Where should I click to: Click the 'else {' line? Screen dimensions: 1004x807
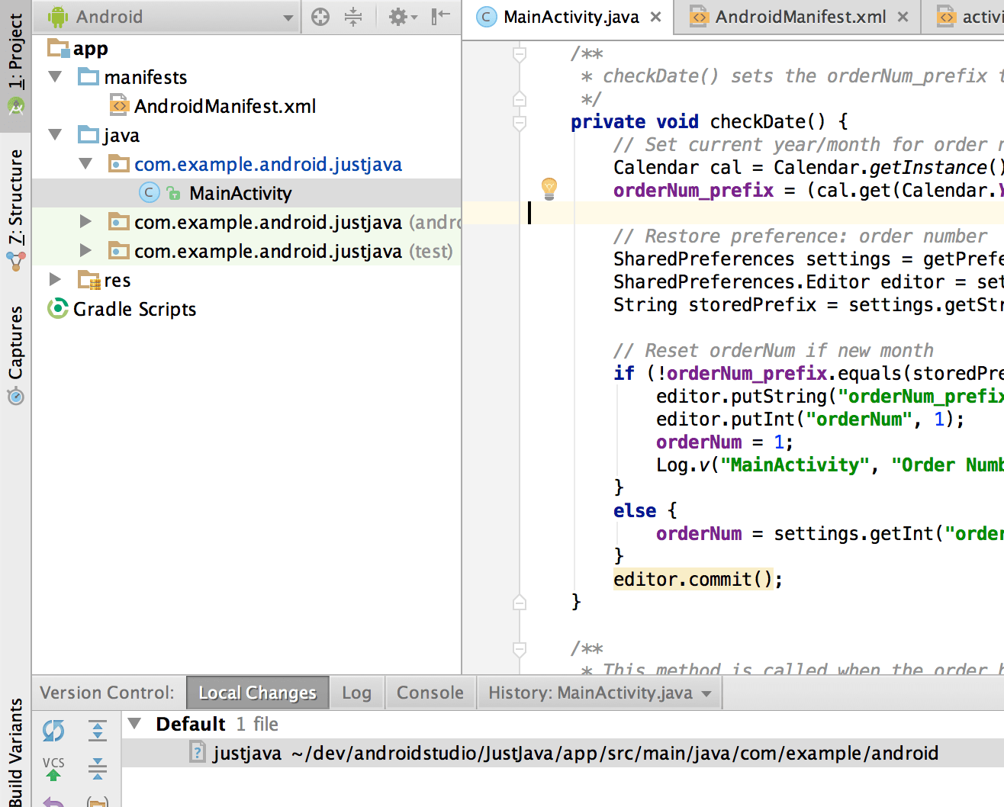[645, 510]
